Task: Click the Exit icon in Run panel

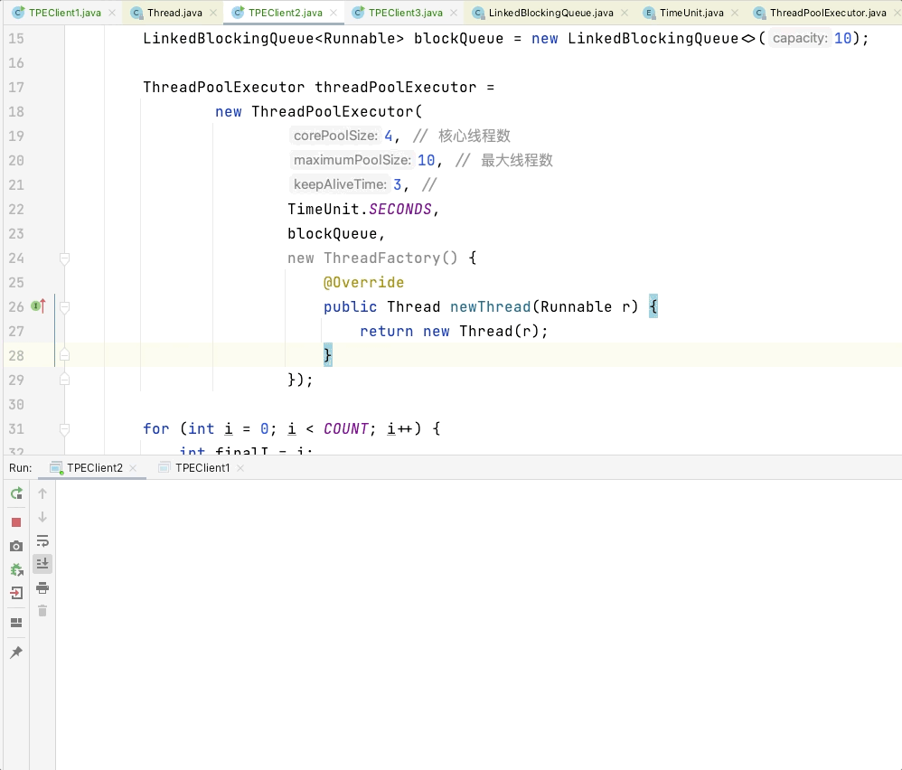Action: 16,593
